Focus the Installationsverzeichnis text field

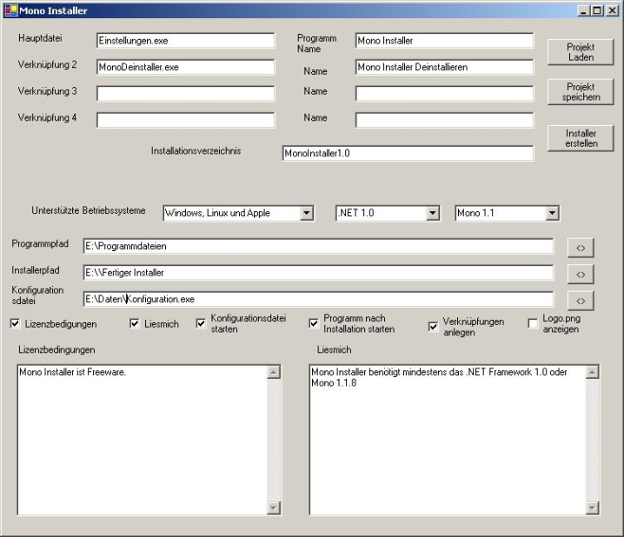[407, 153]
